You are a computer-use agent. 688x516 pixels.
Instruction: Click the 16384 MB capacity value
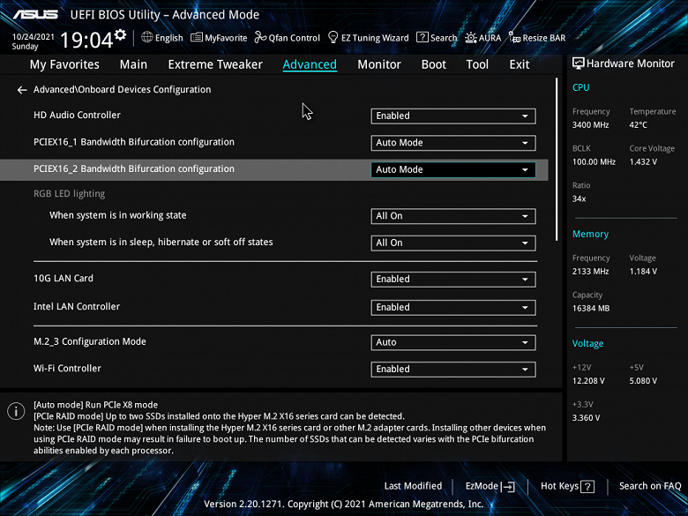point(591,309)
